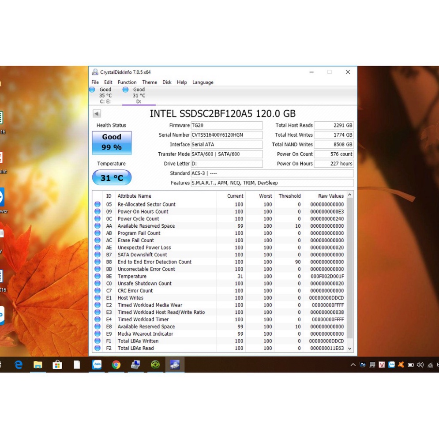Viewport: 439px width, 439px height.
Task: Click the Good 99 % health status button
Action: [112, 143]
